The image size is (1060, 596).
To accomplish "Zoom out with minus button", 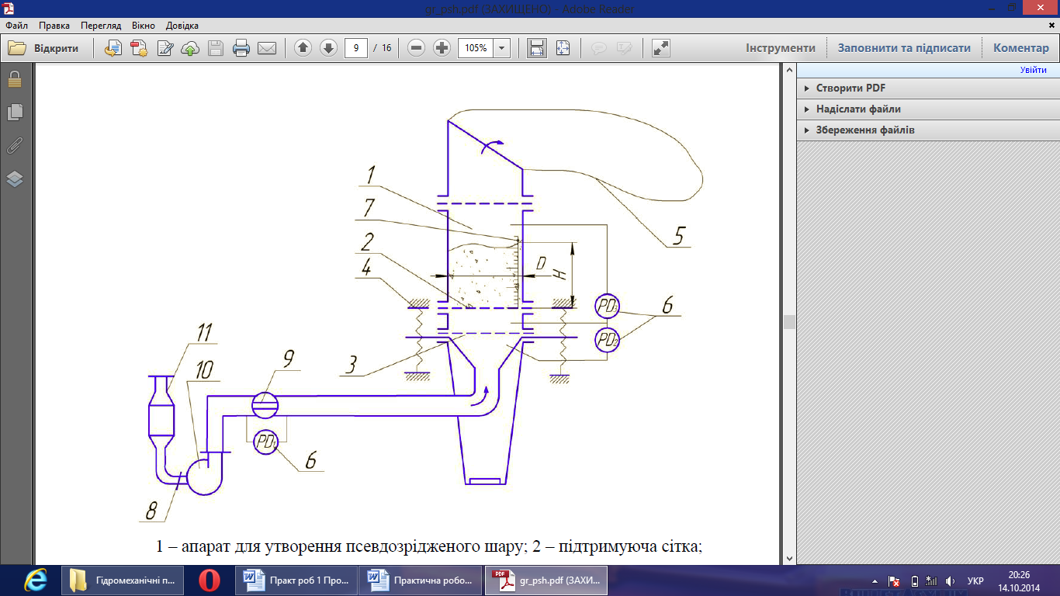I will coord(417,48).
